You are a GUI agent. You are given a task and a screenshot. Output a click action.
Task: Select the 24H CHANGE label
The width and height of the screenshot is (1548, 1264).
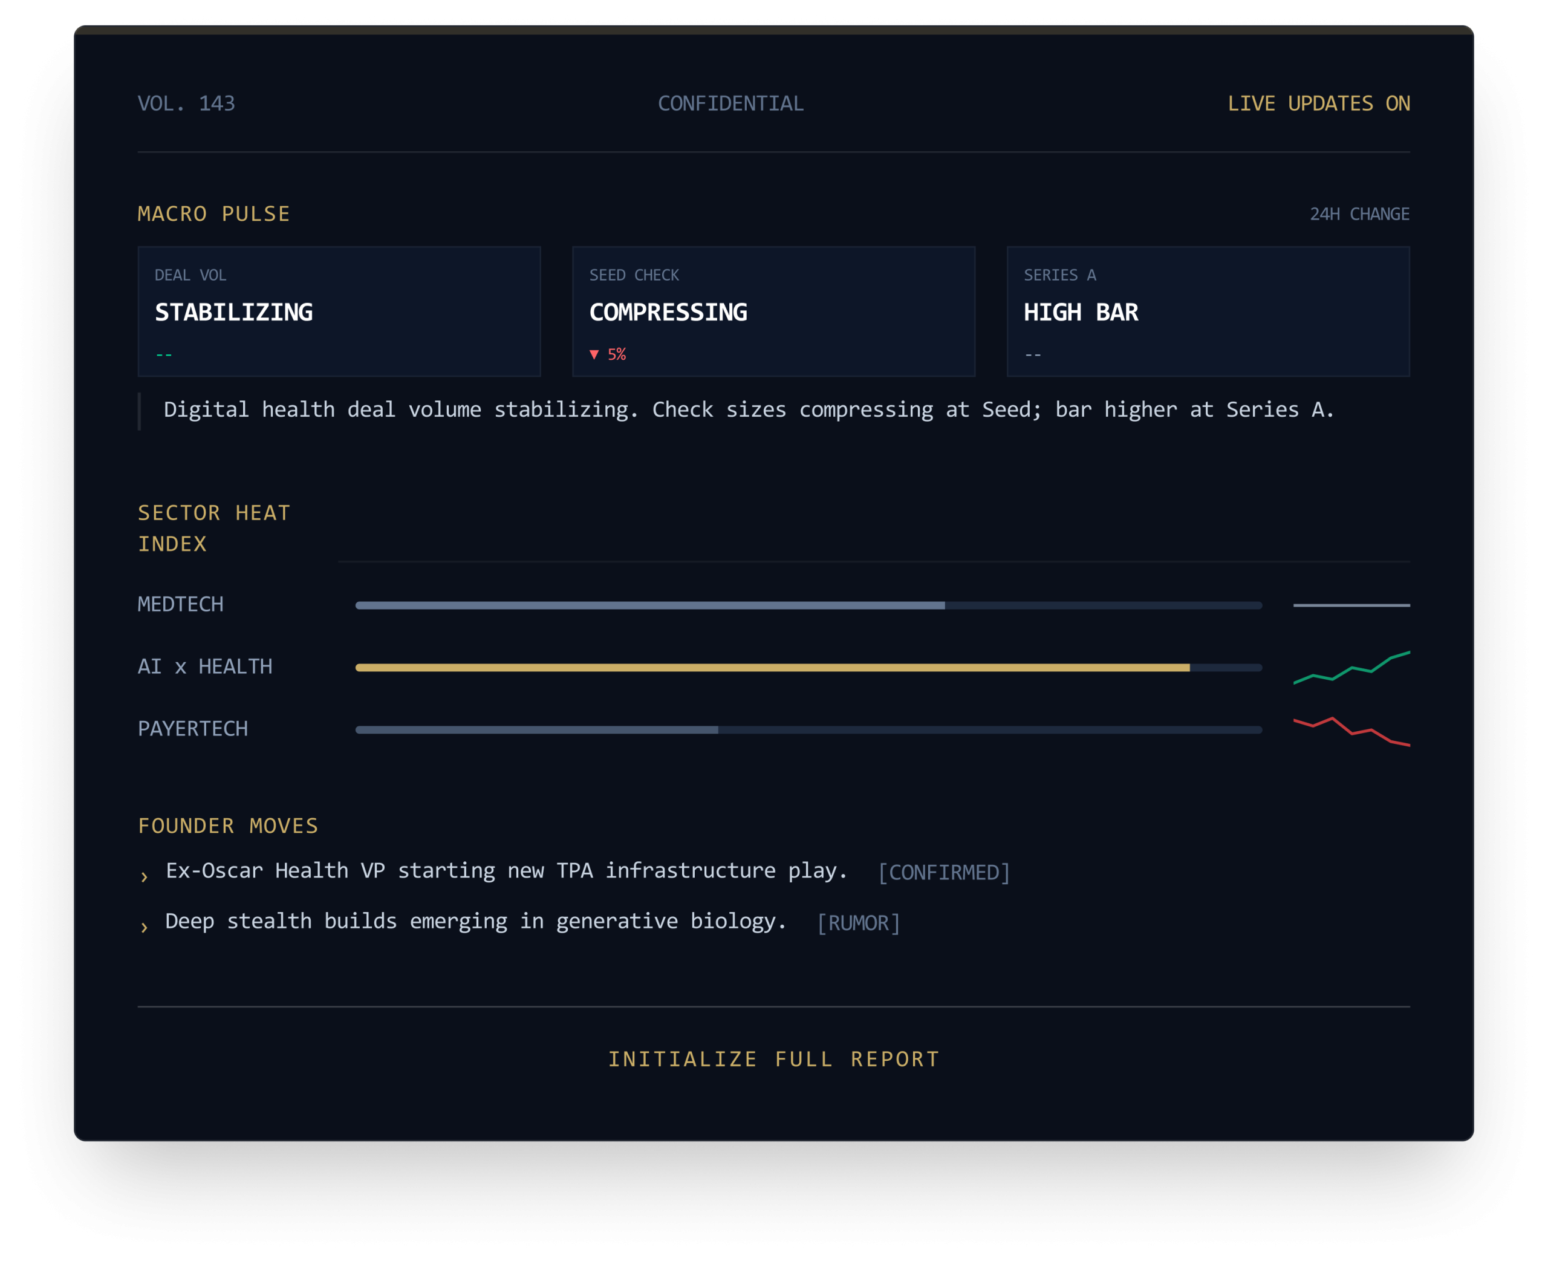click(x=1359, y=214)
